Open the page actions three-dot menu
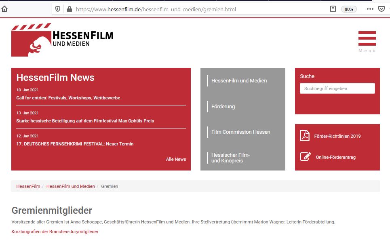 point(370,9)
